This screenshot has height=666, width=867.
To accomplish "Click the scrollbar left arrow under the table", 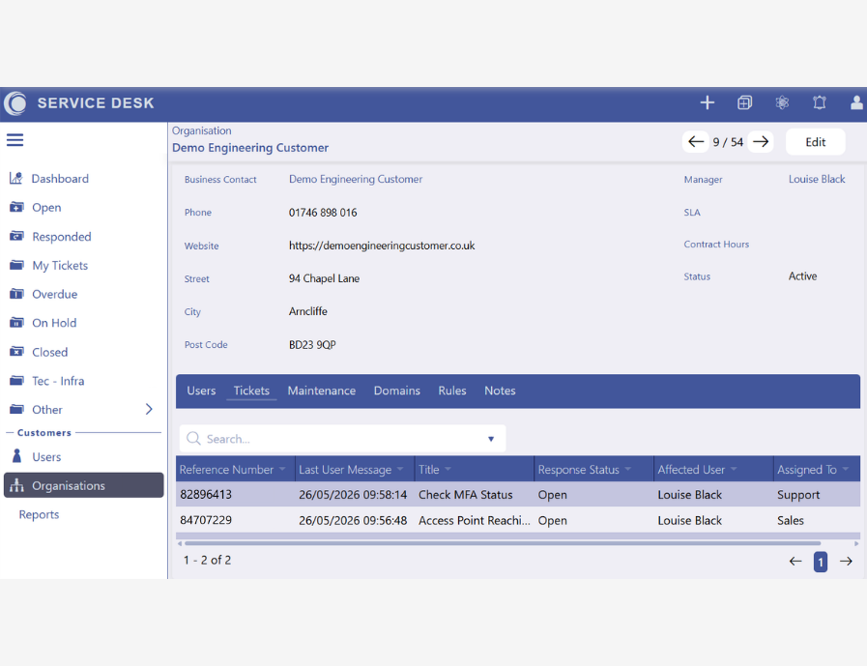I will pyautogui.click(x=180, y=544).
